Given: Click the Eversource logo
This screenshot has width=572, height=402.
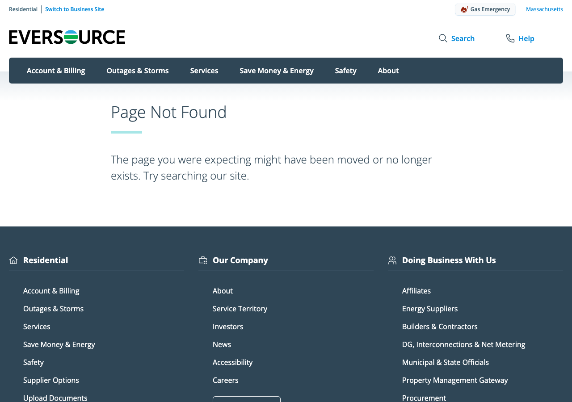Looking at the screenshot, I should [67, 37].
